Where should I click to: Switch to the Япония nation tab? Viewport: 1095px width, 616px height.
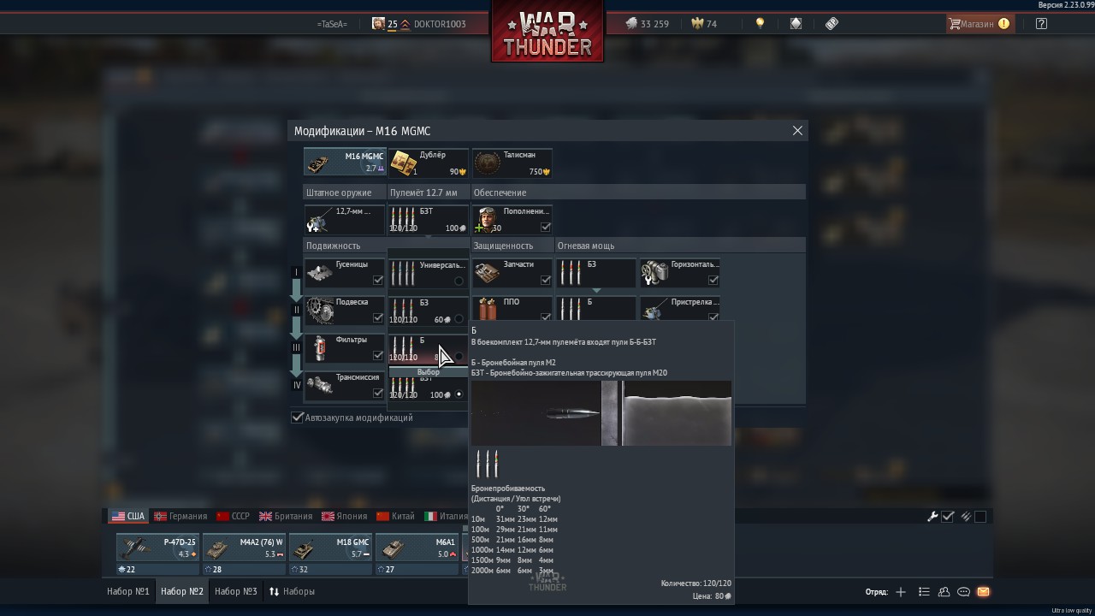[x=345, y=517]
